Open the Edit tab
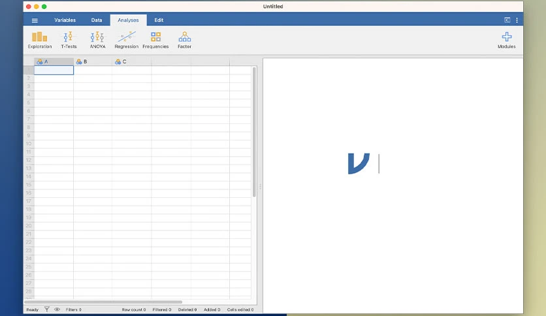The image size is (546, 316). click(159, 20)
